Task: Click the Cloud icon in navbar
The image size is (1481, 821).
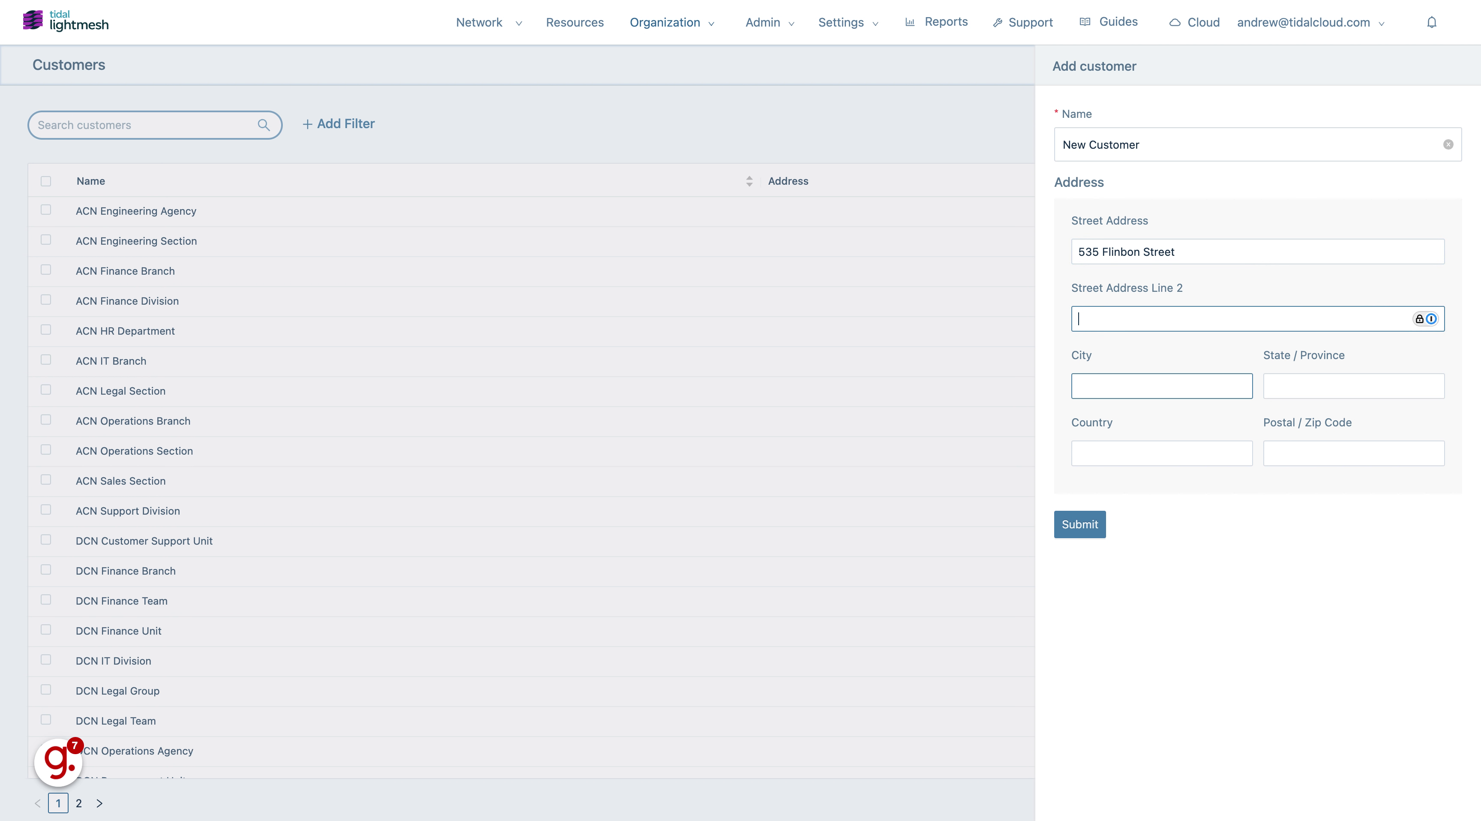Action: 1175,22
